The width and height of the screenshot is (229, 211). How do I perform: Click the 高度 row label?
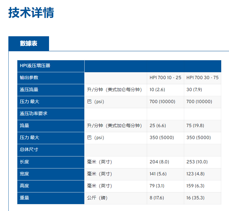tap(25, 186)
